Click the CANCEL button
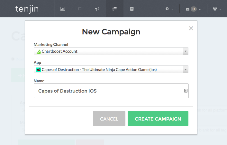 tap(109, 119)
